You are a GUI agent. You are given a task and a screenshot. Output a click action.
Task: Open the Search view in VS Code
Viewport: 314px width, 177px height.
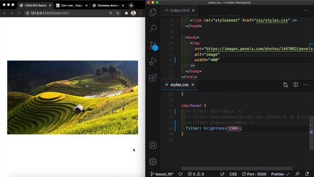click(x=153, y=29)
